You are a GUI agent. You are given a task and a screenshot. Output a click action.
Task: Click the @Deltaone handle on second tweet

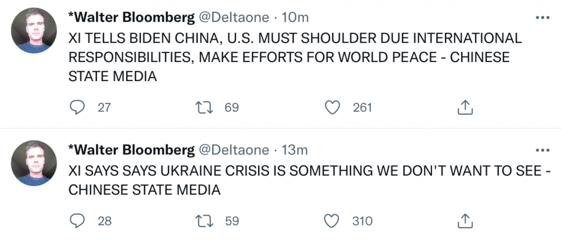pos(233,150)
